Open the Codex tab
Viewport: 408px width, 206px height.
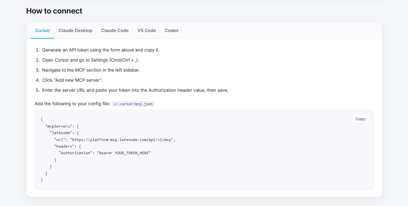(x=172, y=30)
